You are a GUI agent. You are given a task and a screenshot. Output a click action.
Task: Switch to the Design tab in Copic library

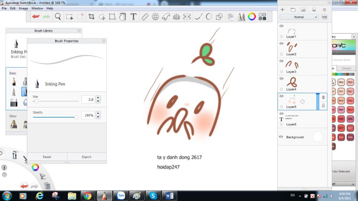(346, 68)
